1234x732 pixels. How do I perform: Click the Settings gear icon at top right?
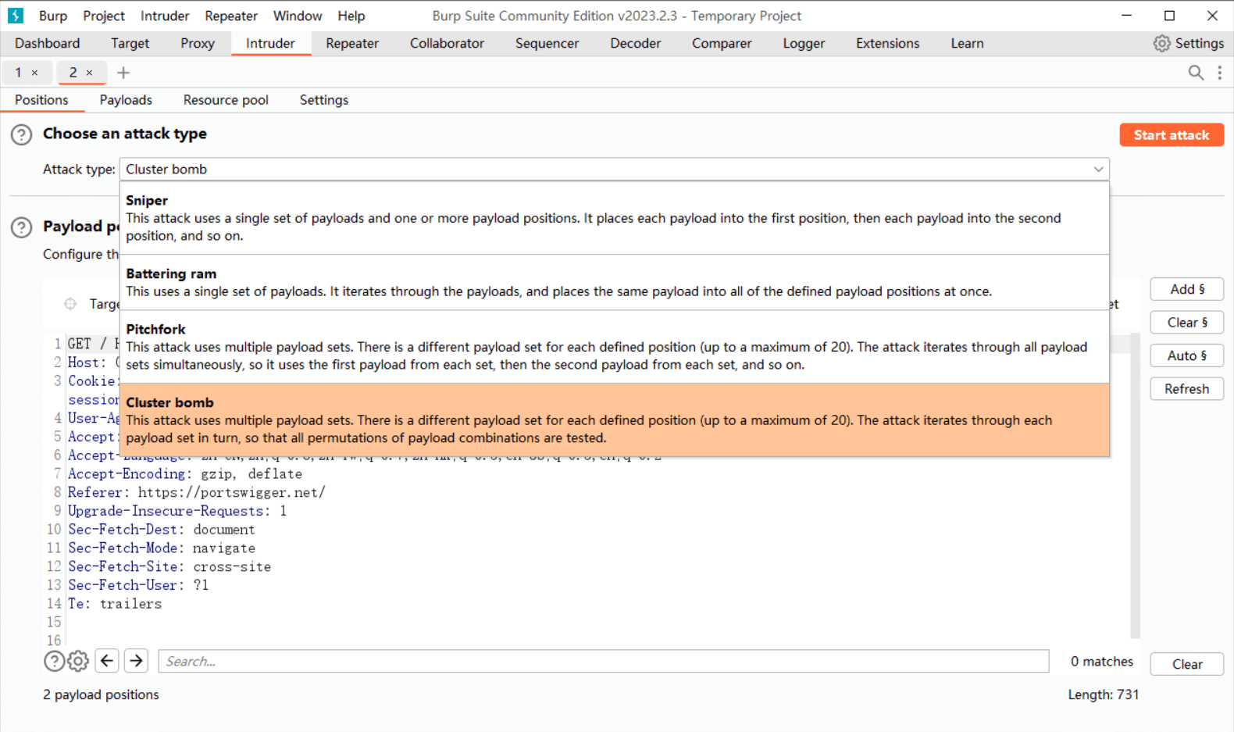pos(1162,44)
